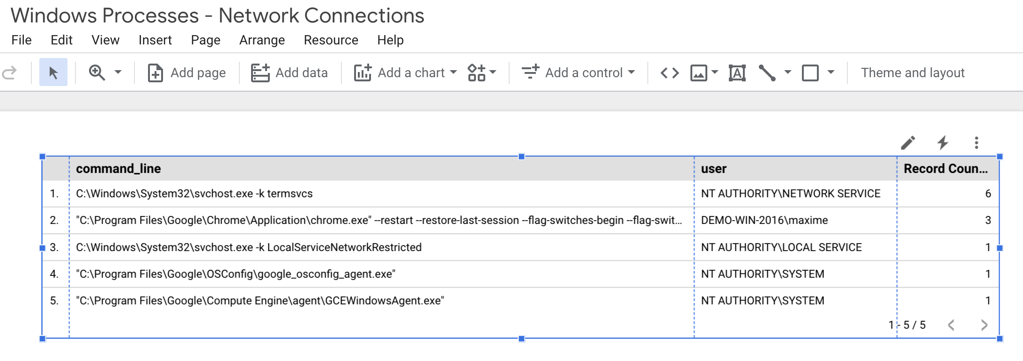Click the Add data button
The image size is (1023, 361).
pos(289,72)
